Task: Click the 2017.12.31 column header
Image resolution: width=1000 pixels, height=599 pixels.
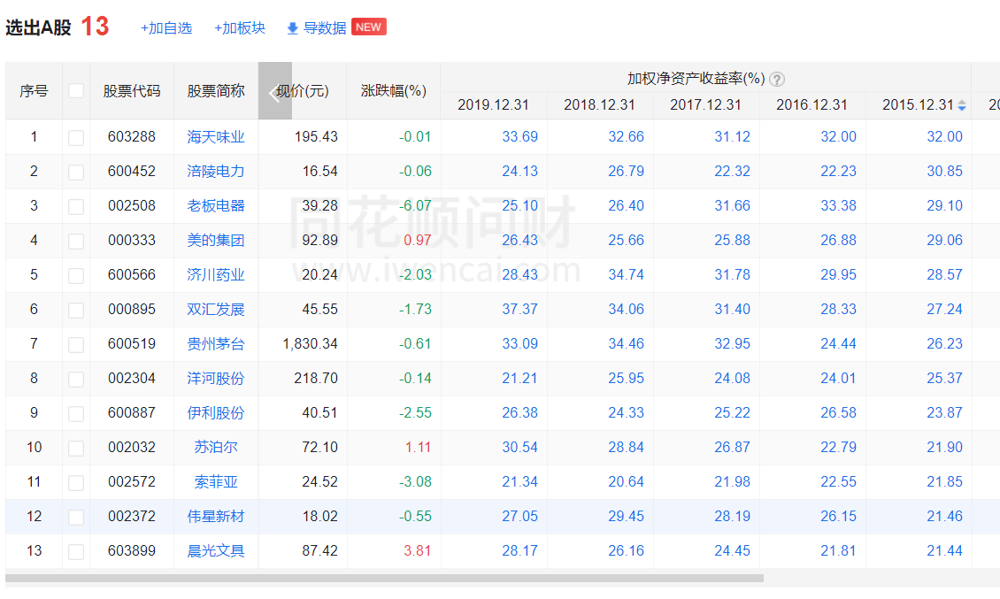Action: point(705,105)
